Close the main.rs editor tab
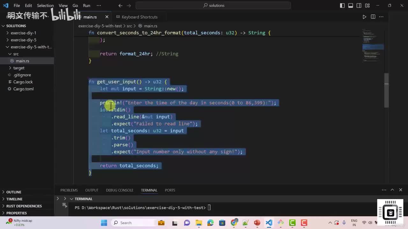 click(107, 17)
